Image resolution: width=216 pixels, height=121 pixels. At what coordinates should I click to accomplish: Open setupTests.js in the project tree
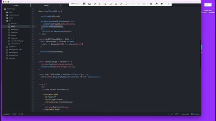coord(16,44)
